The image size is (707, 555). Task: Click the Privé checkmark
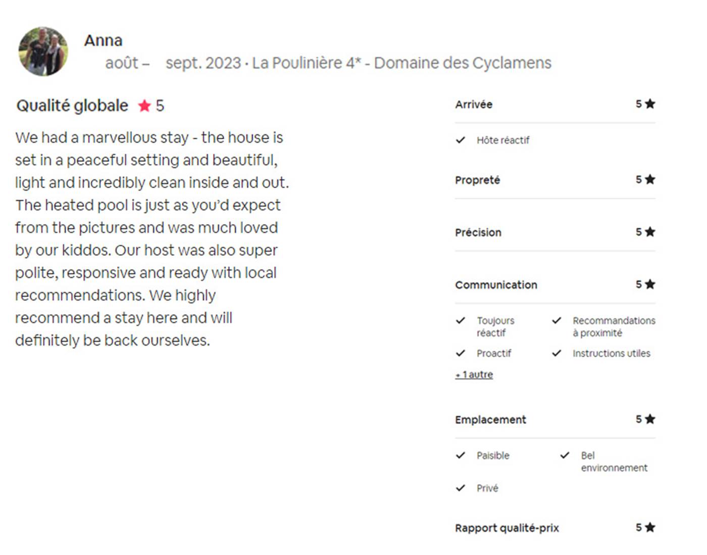click(460, 488)
